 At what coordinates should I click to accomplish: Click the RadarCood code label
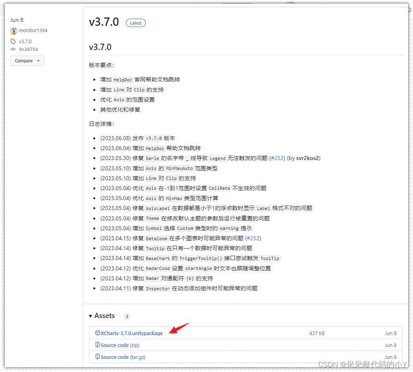[158, 268]
